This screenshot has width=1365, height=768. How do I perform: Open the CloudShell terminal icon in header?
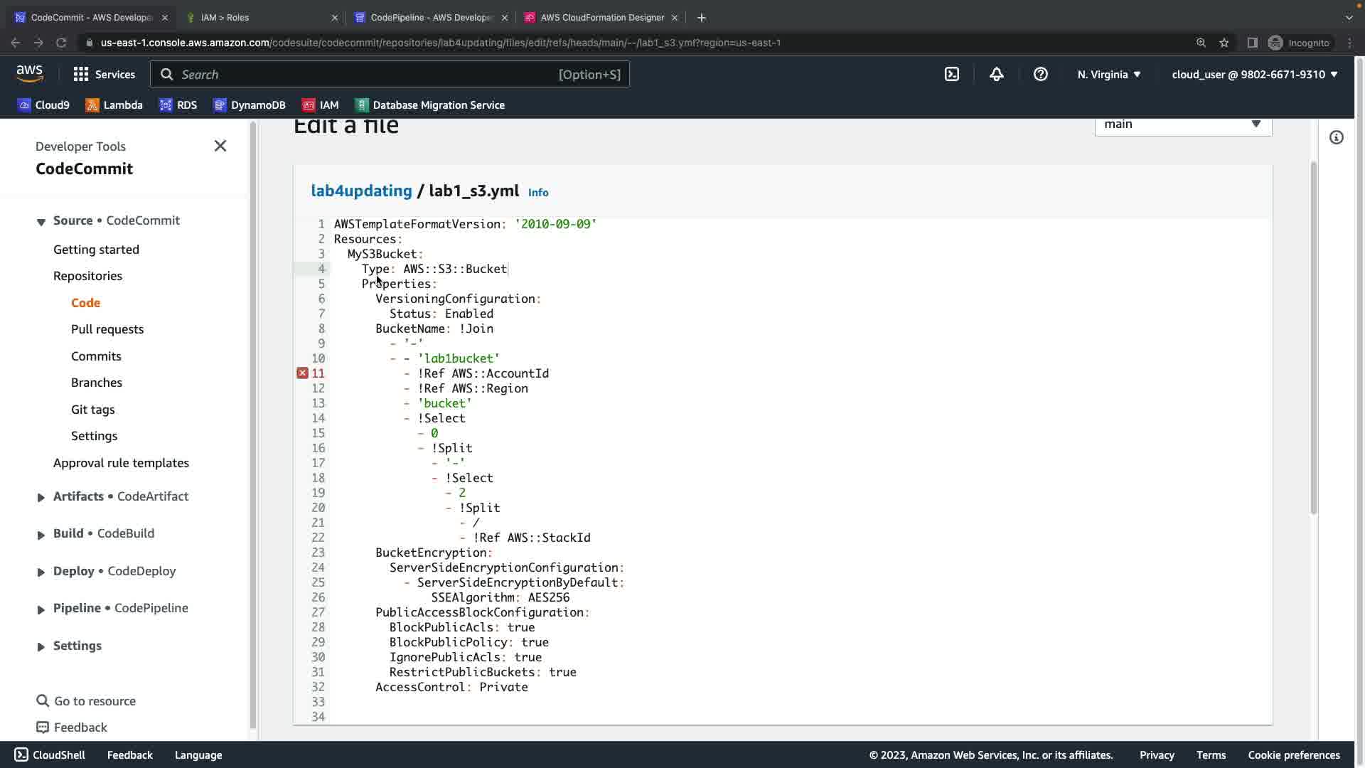tap(952, 74)
